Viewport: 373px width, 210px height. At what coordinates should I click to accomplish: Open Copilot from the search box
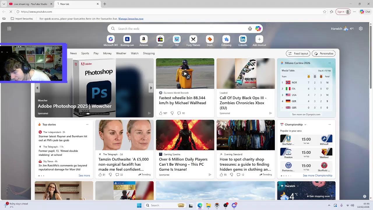click(258, 29)
